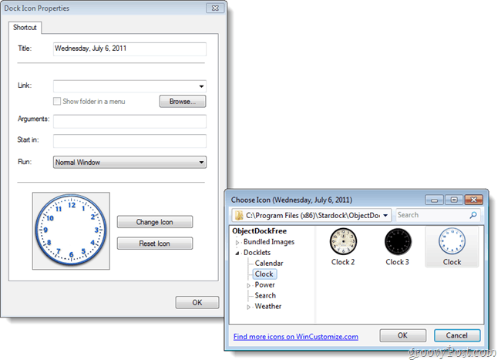
Task: Select Bundled Images in the tree
Action: click(x=269, y=242)
